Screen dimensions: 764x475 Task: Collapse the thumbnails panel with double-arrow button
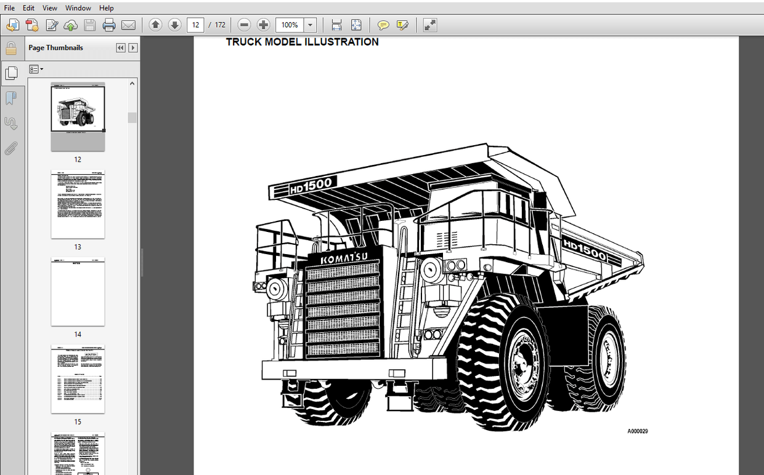click(121, 48)
